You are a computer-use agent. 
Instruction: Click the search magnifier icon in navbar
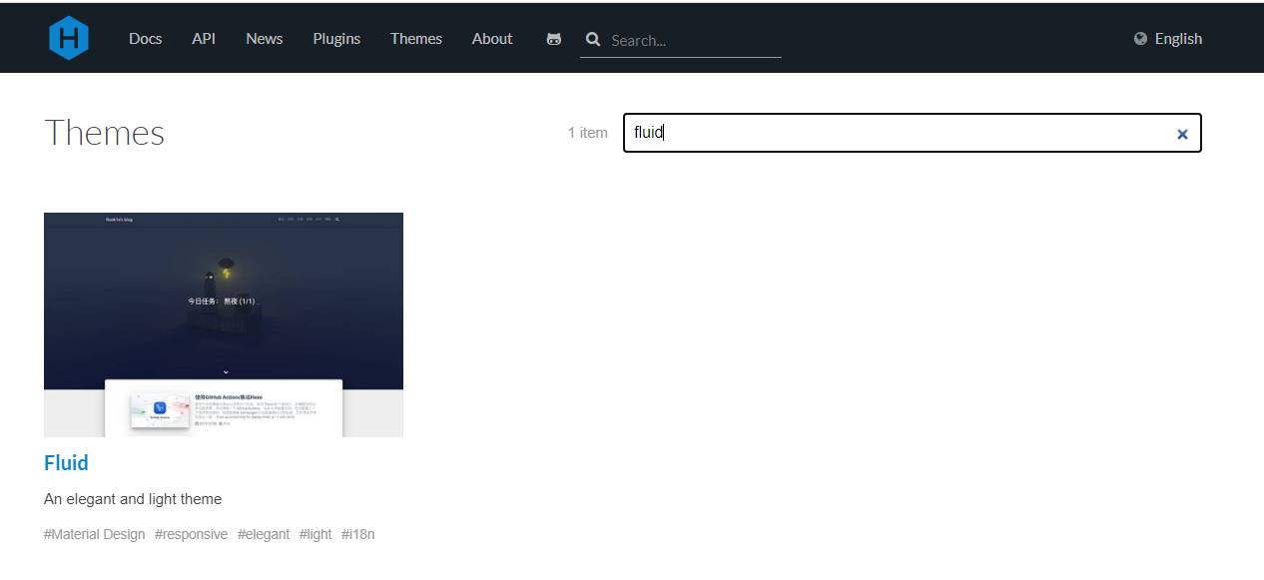coord(593,39)
